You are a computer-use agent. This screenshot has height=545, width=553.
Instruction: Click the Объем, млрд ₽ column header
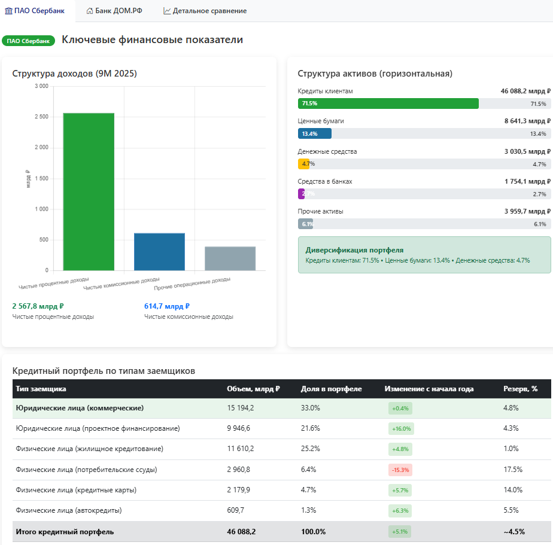coord(253,389)
